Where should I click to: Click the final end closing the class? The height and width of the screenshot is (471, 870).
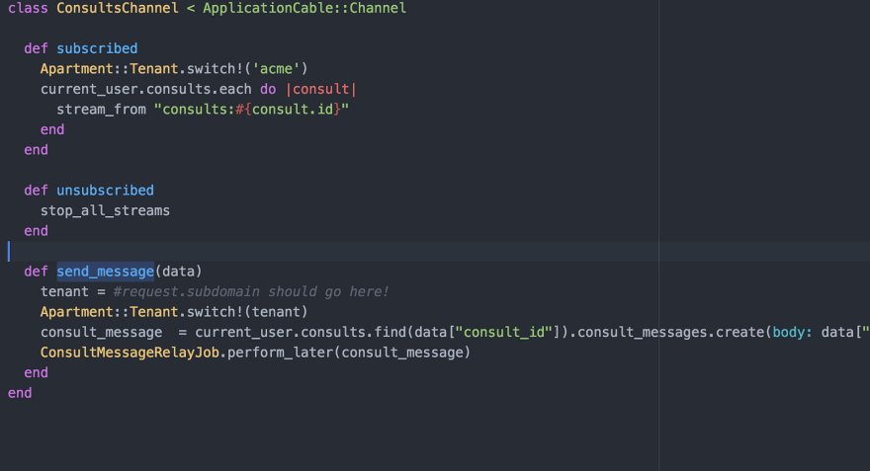point(20,393)
